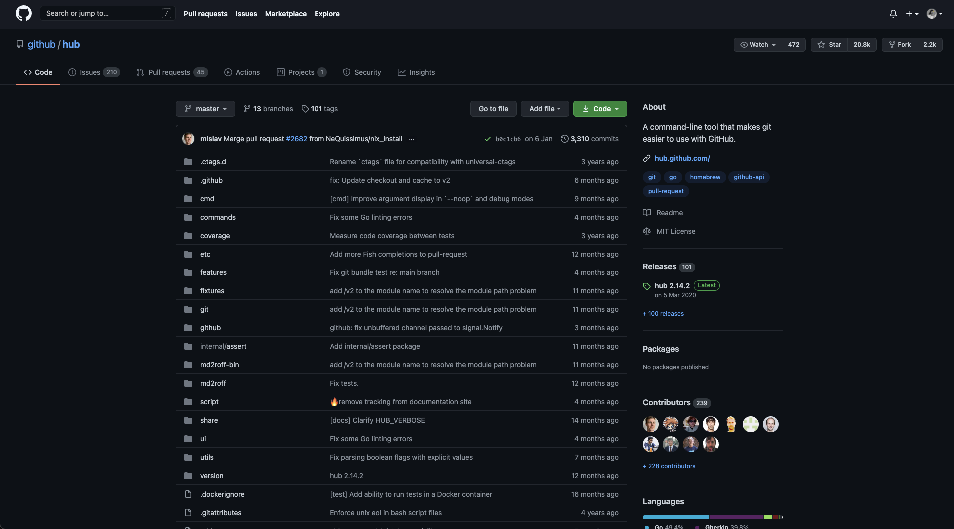
Task: Click the commit history clock icon
Action: tap(564, 139)
